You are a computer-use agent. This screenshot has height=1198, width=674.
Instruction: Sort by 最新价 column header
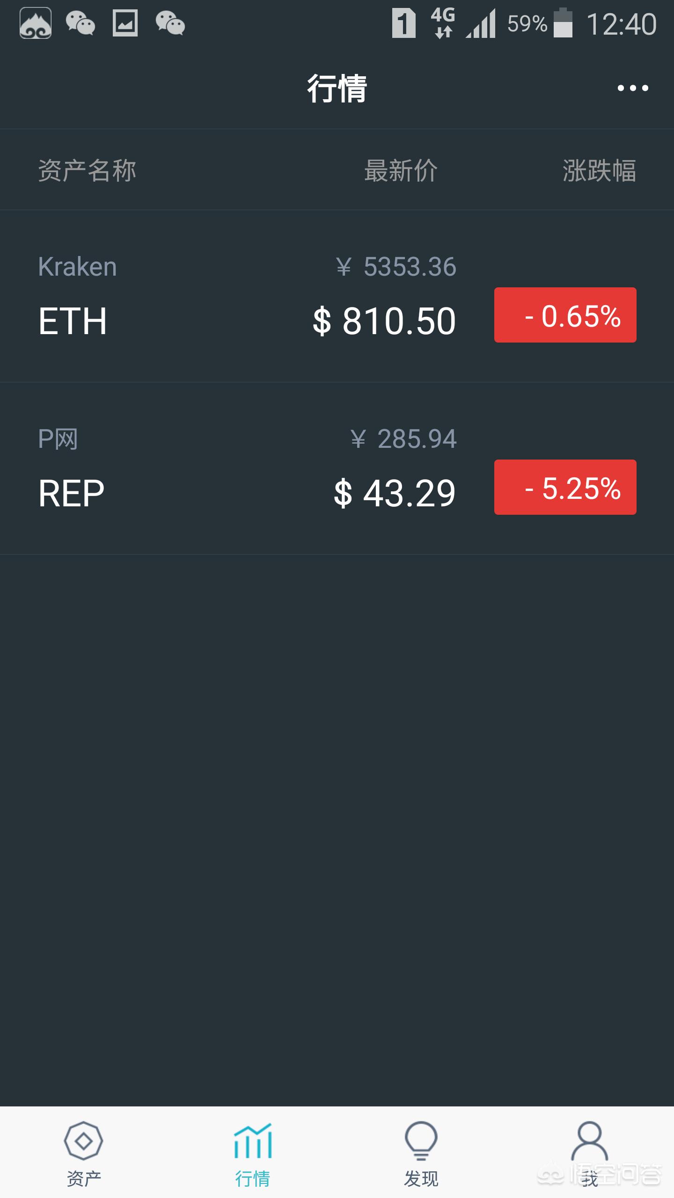coord(401,170)
